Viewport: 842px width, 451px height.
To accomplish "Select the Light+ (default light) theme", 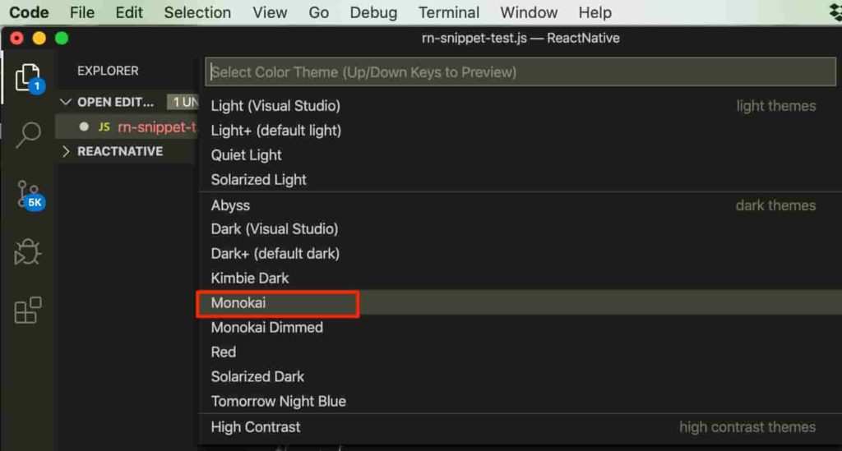I will (x=520, y=131).
